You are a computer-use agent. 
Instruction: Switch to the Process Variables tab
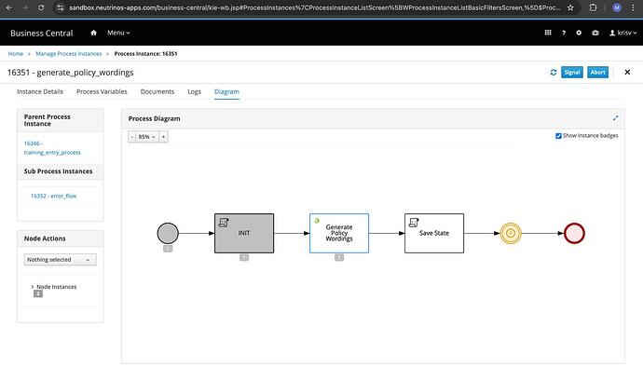(102, 91)
